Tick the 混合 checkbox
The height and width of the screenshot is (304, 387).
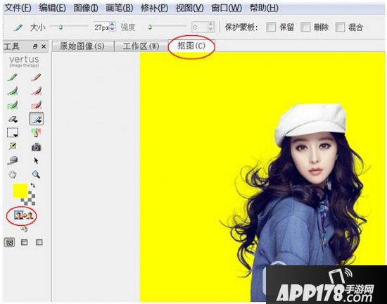pyautogui.click(x=340, y=27)
